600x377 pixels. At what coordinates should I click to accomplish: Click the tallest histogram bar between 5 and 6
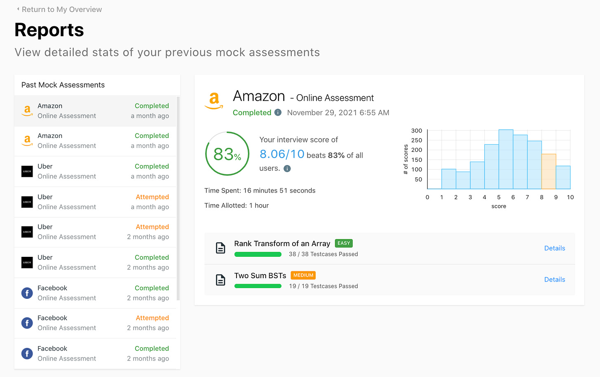506,159
